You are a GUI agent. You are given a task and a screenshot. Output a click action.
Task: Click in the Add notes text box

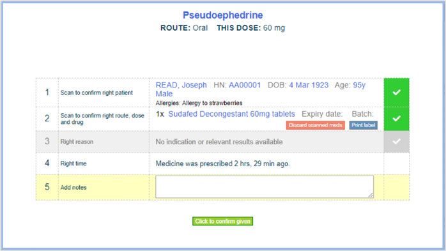(x=265, y=186)
